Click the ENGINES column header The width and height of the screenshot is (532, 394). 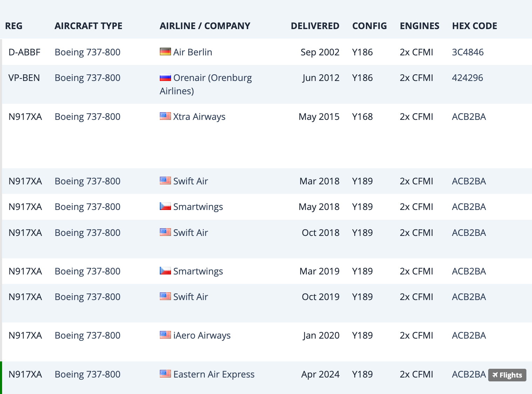[x=420, y=26]
